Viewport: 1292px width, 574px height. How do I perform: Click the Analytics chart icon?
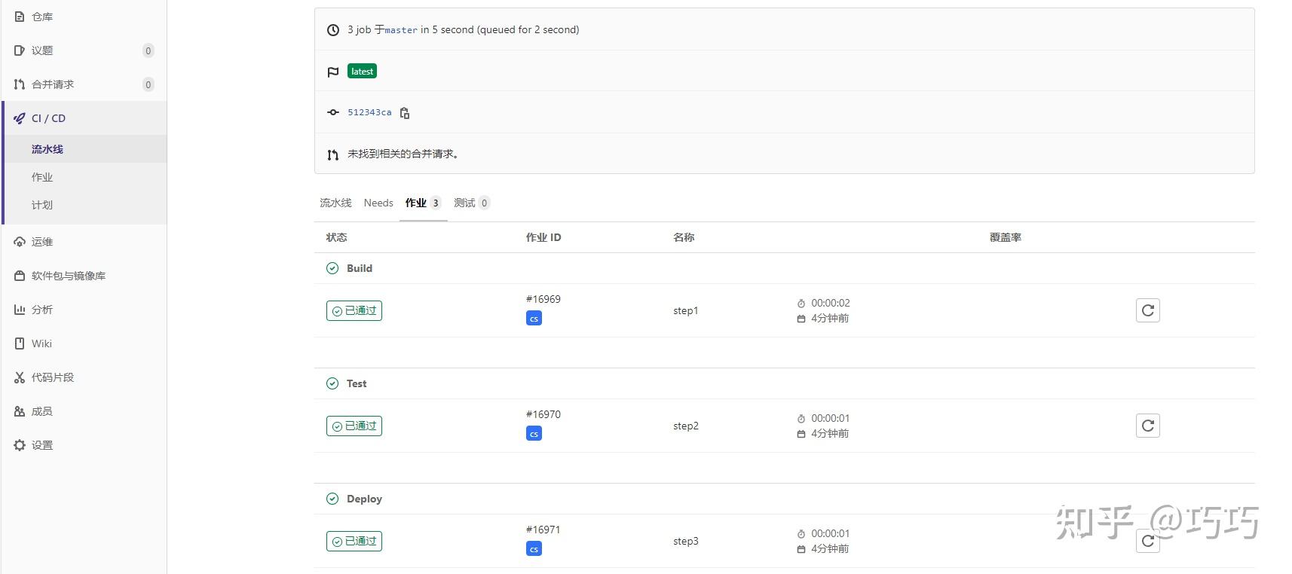pos(20,310)
